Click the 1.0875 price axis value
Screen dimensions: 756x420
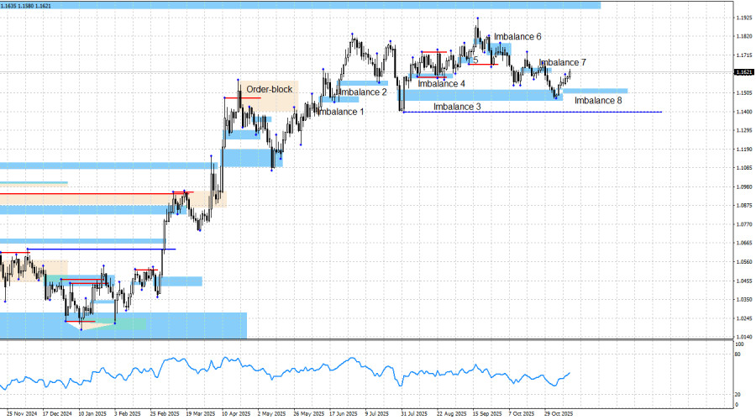744,206
